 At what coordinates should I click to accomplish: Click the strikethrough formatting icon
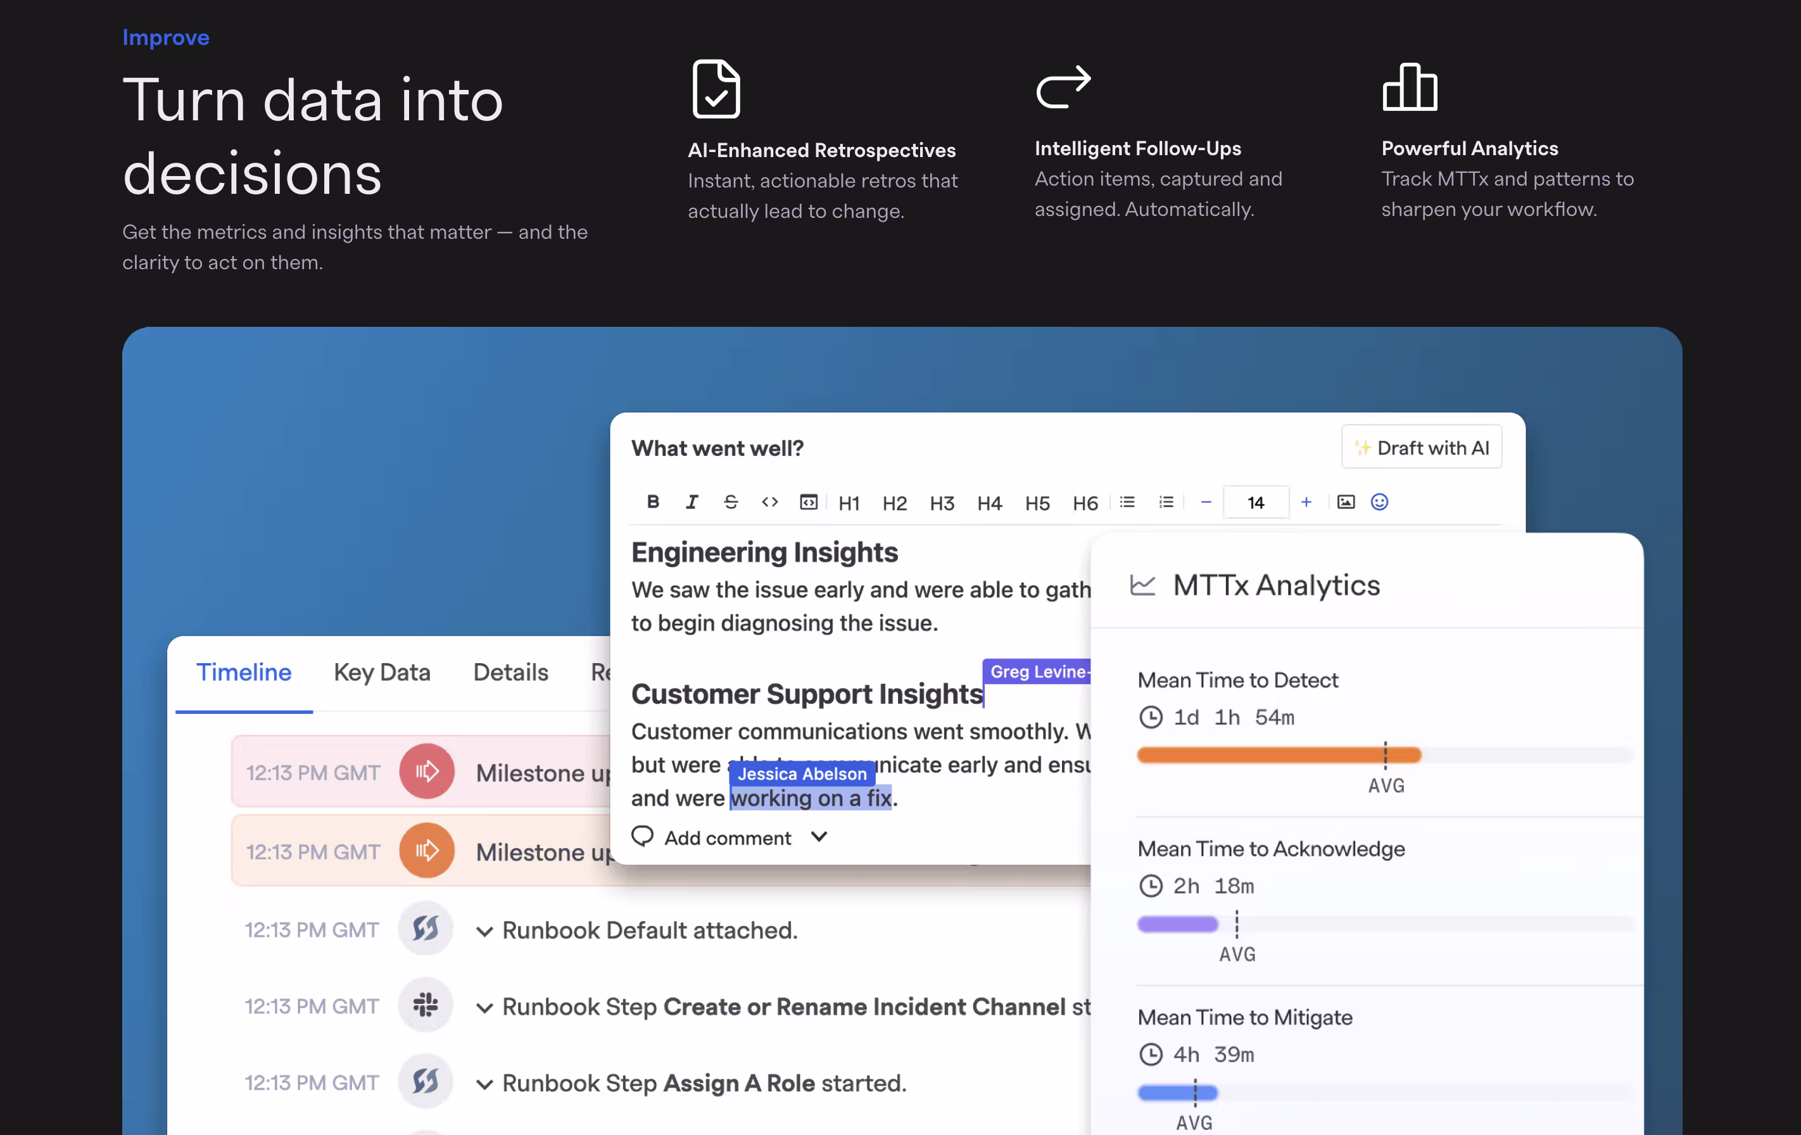731,502
